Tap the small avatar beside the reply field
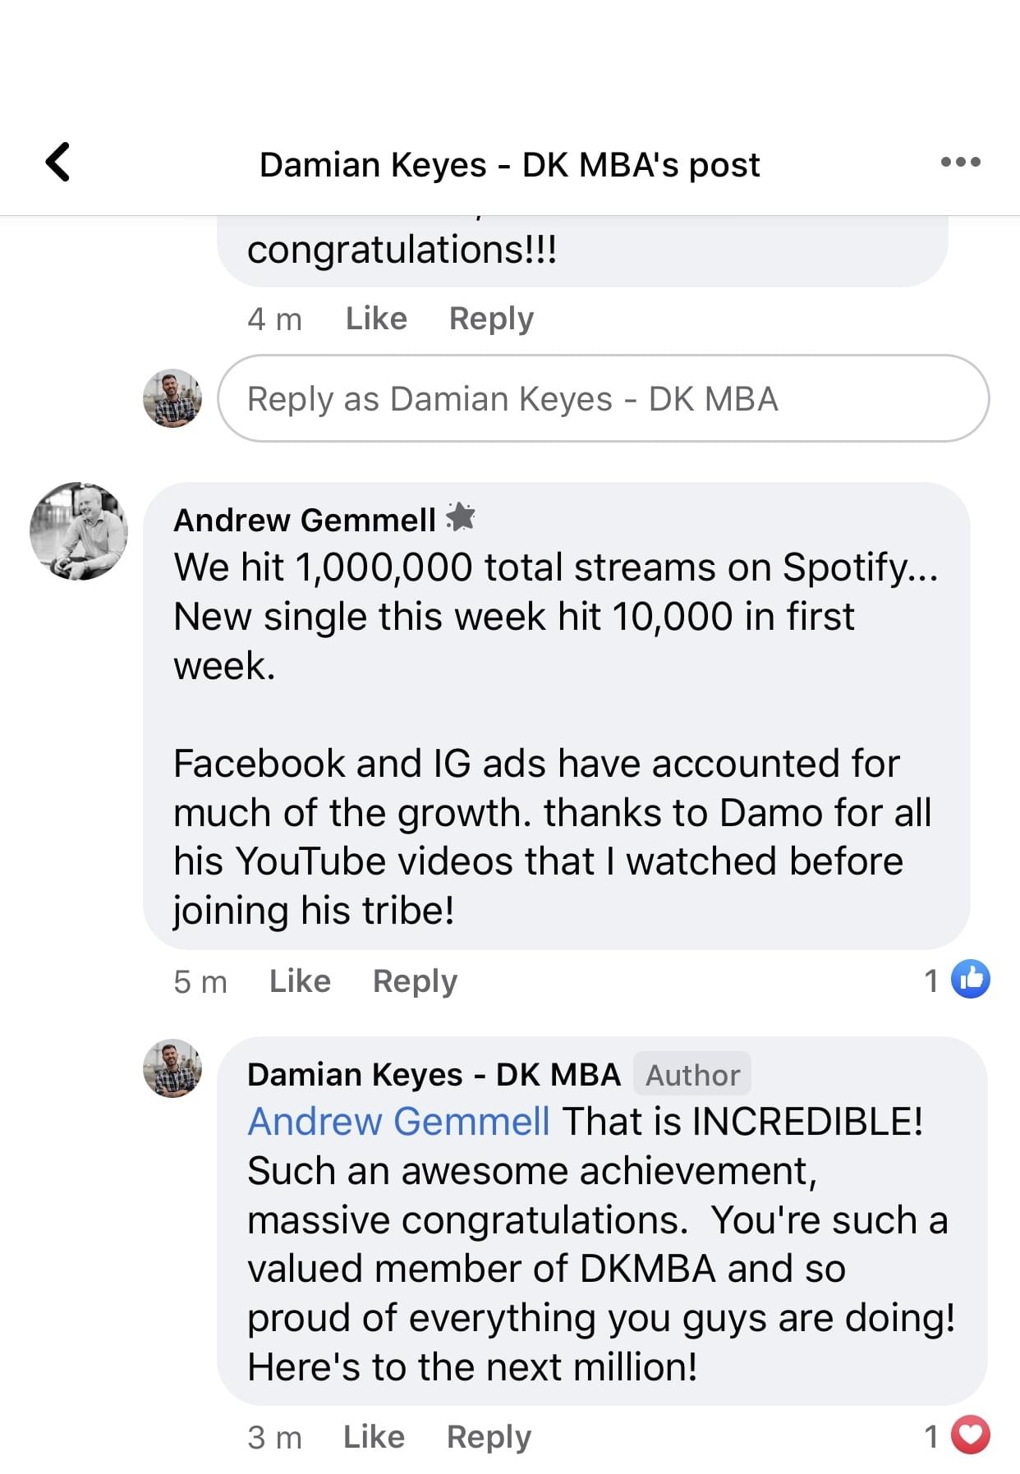The image size is (1020, 1474). (172, 398)
